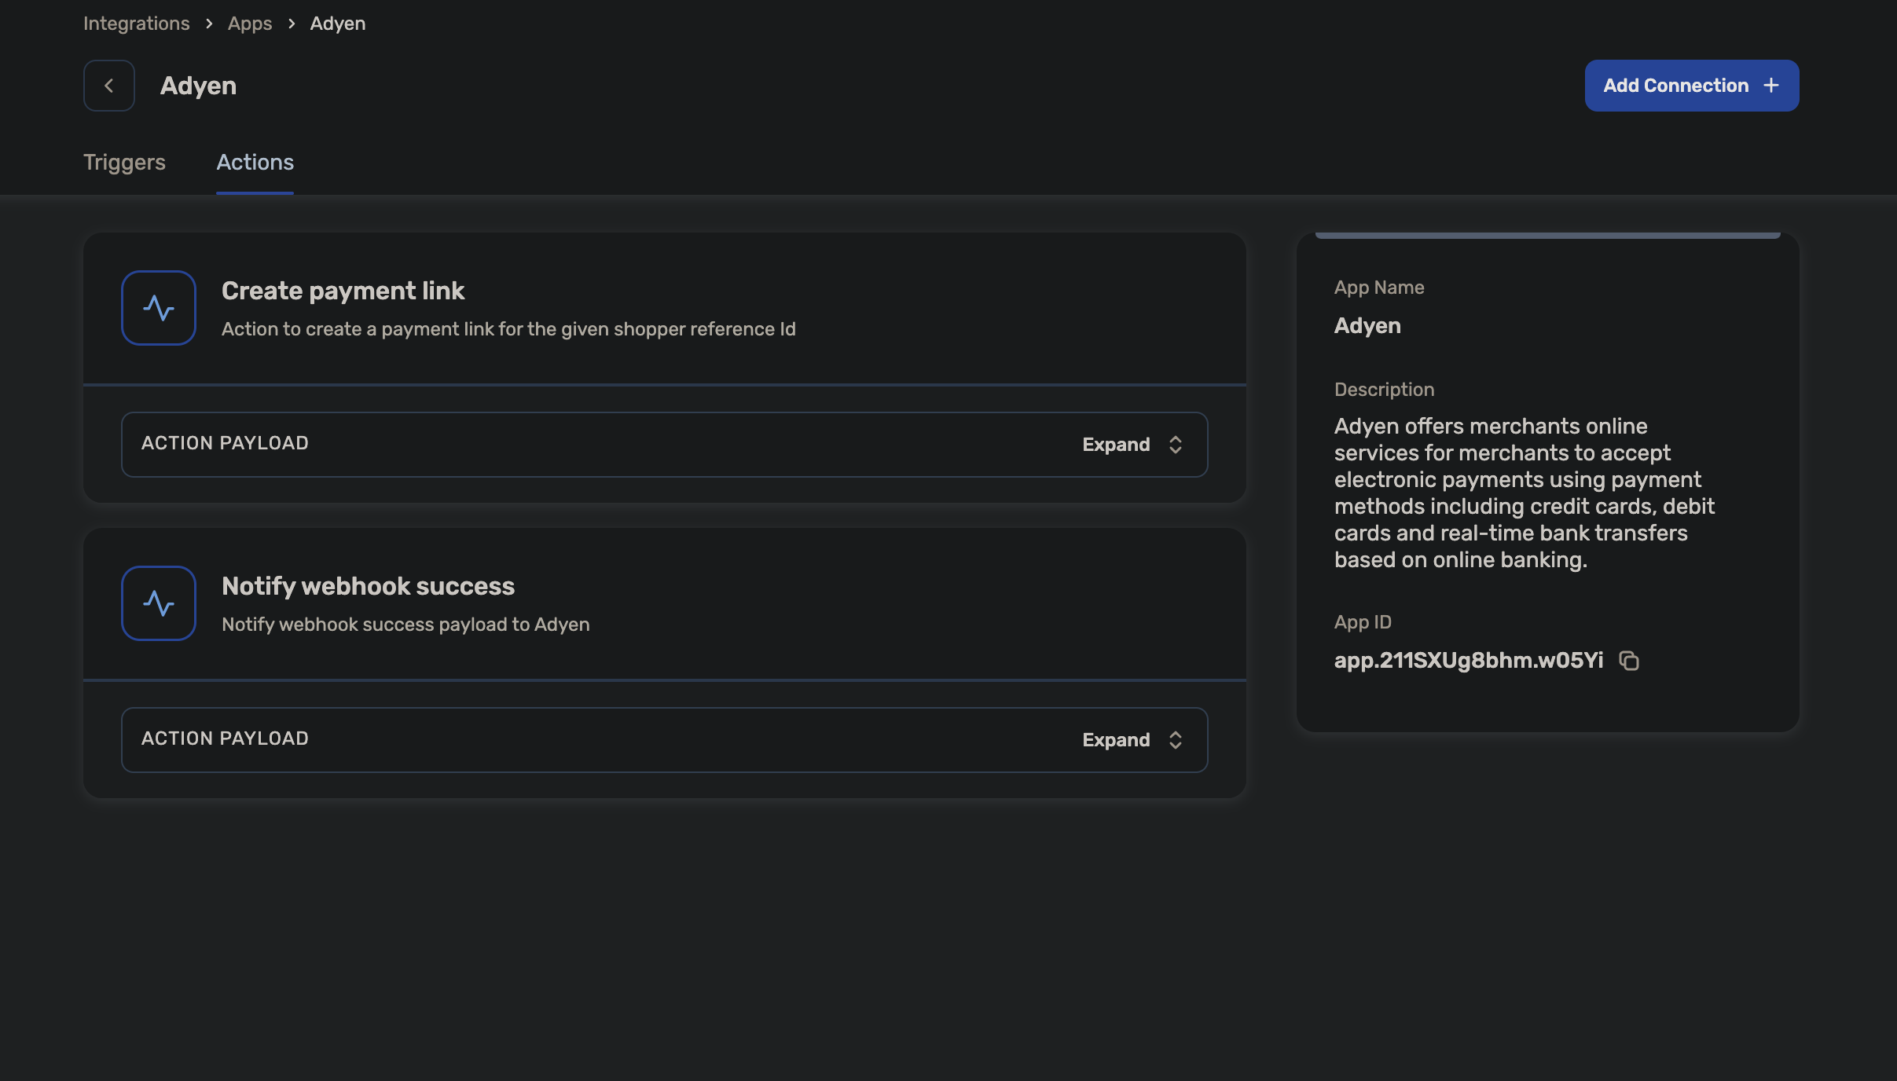Open the Apps breadcrumb link
The width and height of the screenshot is (1897, 1081).
pos(250,24)
